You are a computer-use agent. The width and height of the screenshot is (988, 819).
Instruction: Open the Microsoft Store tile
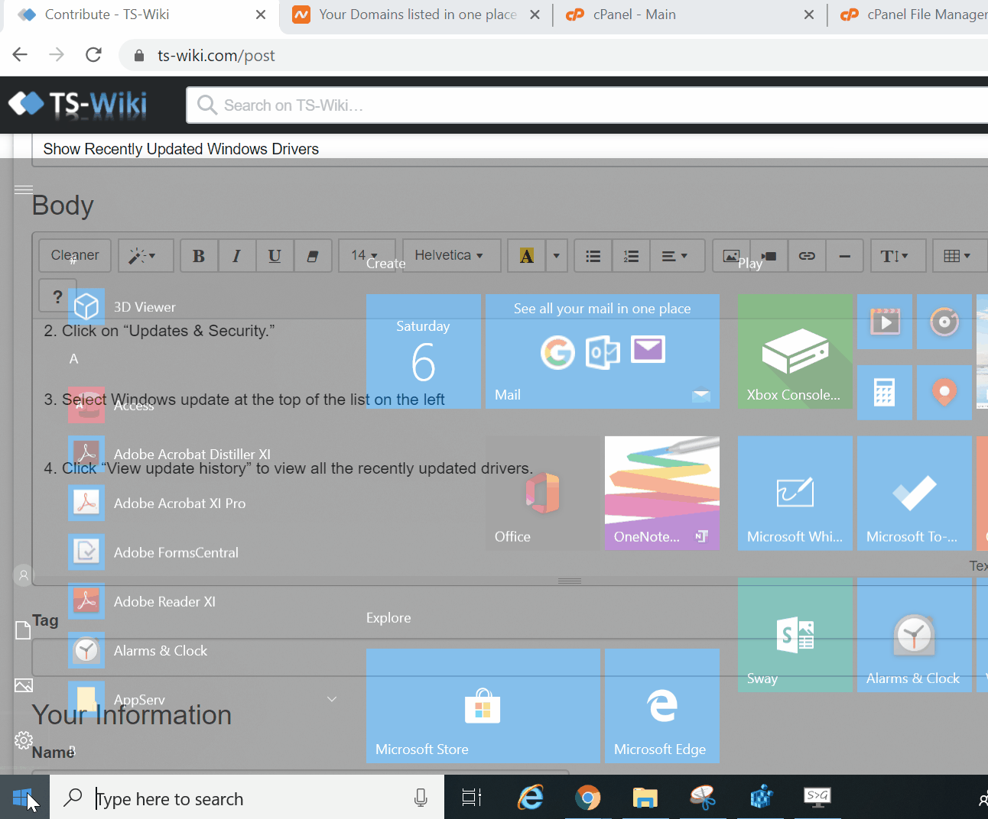tap(483, 706)
